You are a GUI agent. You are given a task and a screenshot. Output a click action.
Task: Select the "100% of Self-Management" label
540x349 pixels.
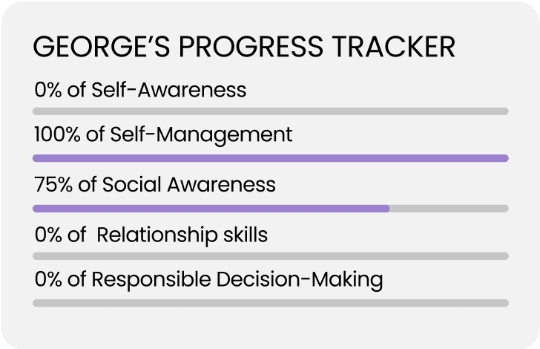(x=163, y=135)
